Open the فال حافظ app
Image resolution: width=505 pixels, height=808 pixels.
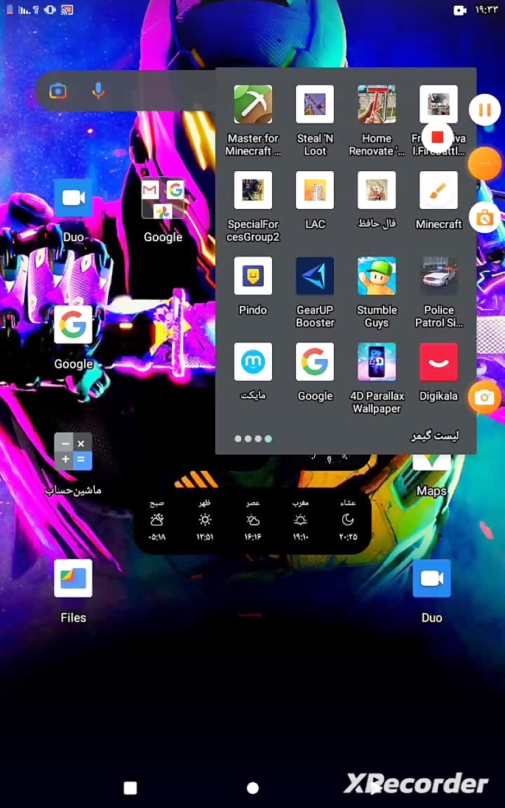pyautogui.click(x=377, y=190)
